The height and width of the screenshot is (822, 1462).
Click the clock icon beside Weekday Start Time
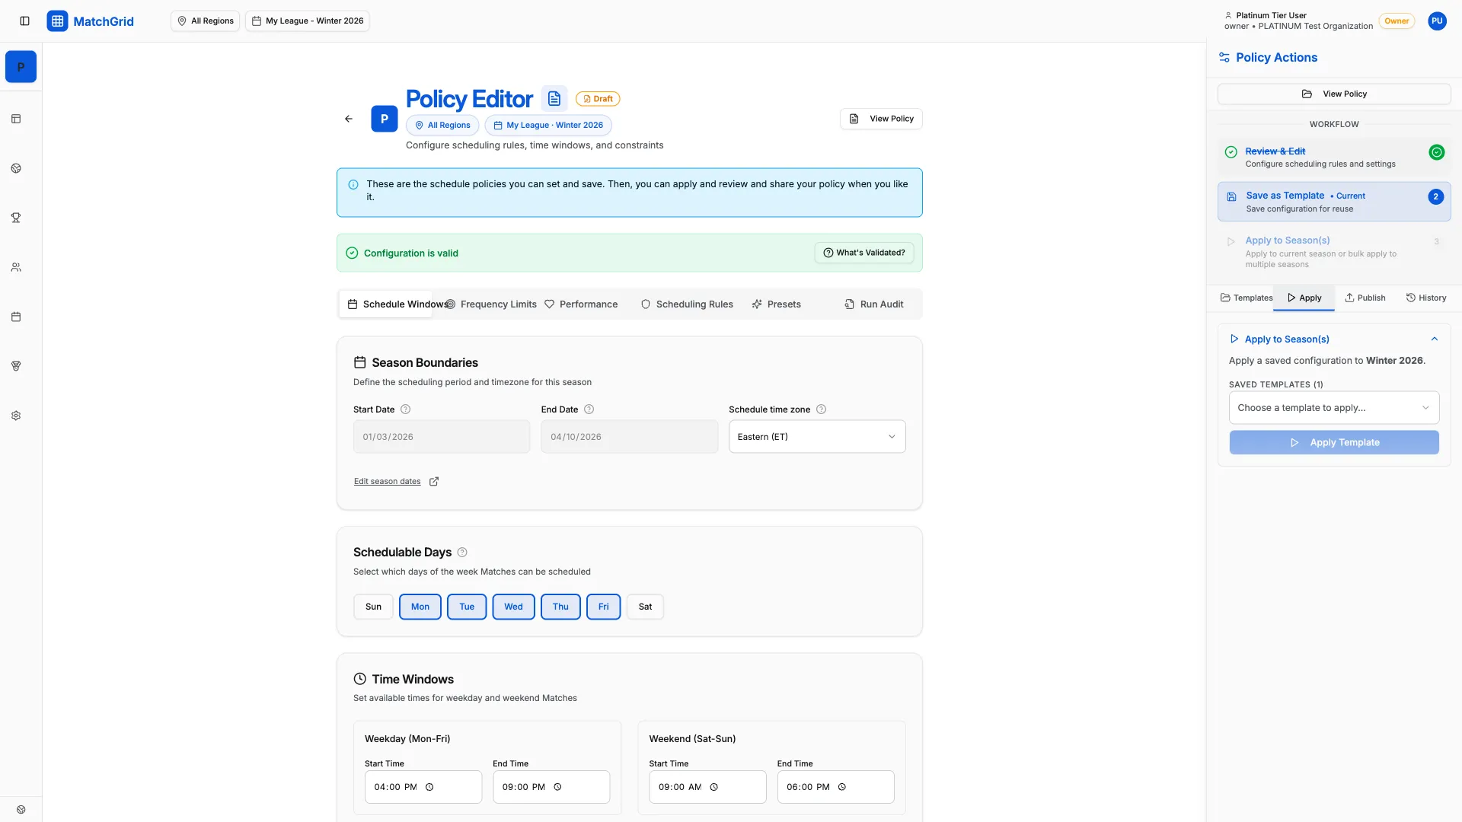[x=429, y=787]
